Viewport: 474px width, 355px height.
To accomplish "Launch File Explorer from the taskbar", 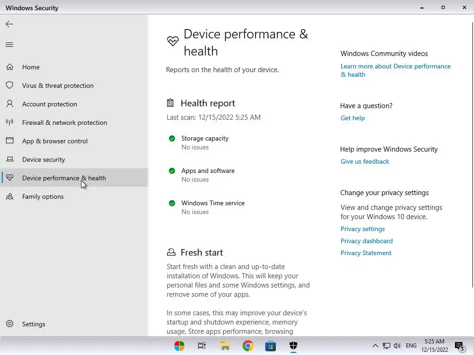I will pyautogui.click(x=225, y=346).
